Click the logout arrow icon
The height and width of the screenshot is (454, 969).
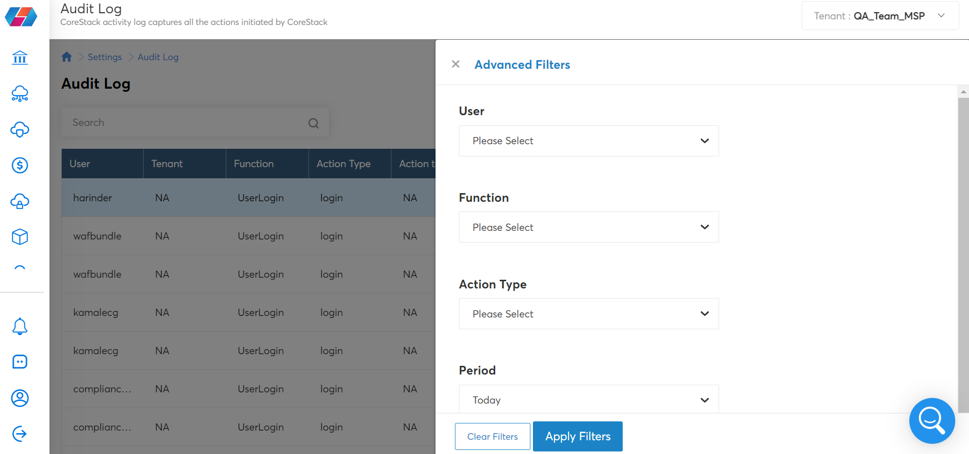pyautogui.click(x=20, y=434)
